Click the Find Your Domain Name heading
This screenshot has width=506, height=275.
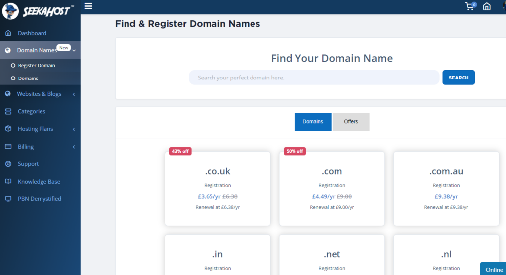coord(332,58)
